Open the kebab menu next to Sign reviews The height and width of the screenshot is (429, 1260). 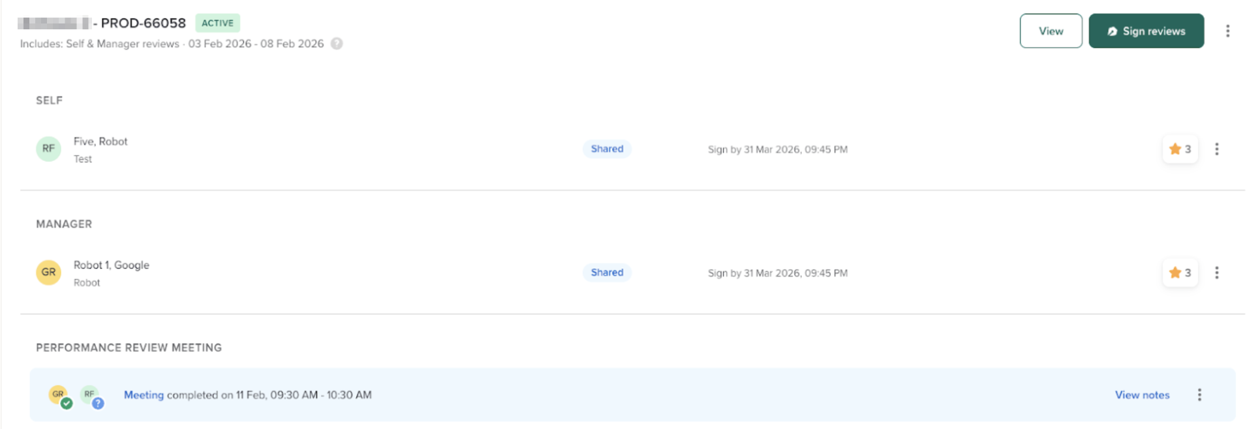[1227, 31]
